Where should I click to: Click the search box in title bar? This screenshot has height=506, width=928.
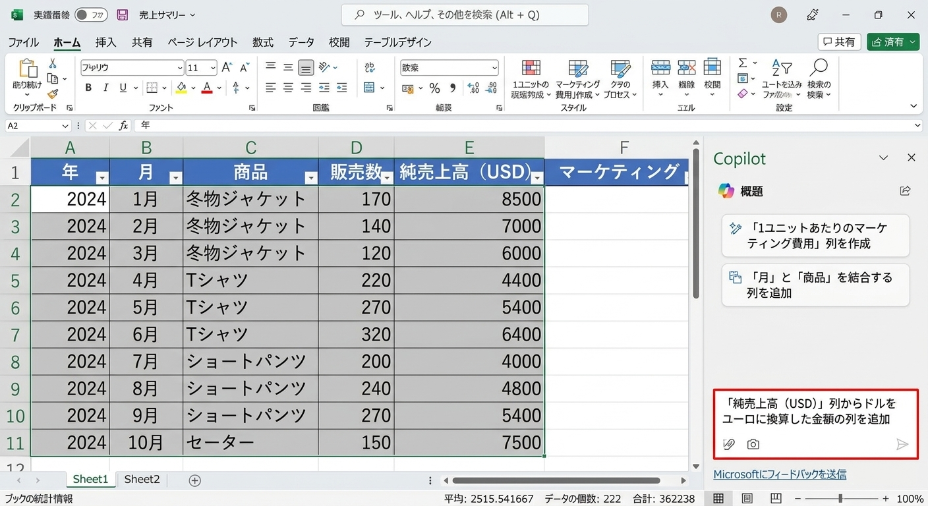pos(465,14)
